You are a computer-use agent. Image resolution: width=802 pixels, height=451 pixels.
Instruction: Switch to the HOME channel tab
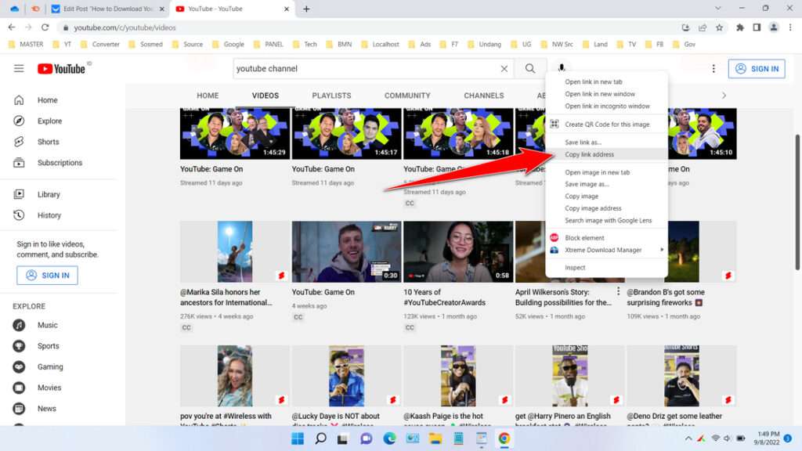208,96
